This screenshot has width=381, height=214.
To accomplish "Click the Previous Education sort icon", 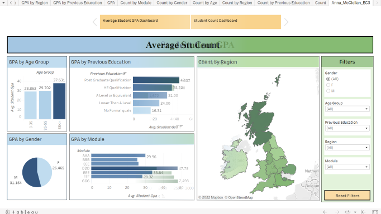I will (x=125, y=74).
